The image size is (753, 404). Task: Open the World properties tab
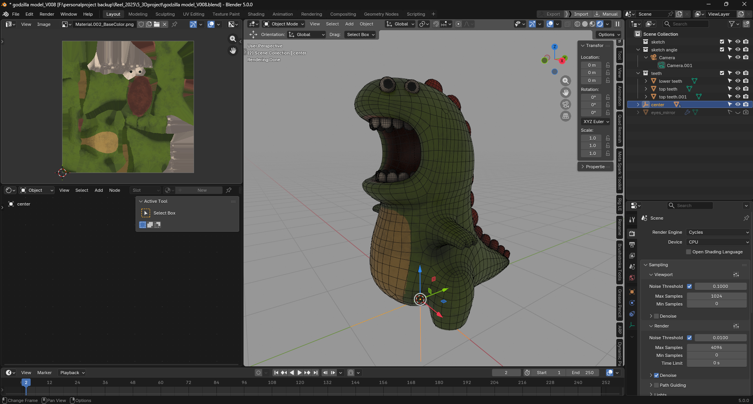tap(632, 278)
